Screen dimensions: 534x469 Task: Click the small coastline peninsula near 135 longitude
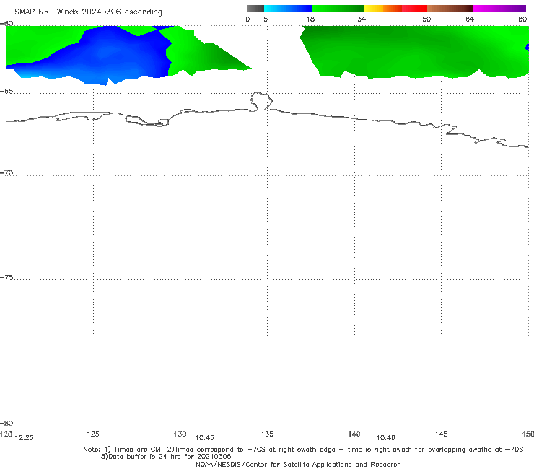pos(261,101)
